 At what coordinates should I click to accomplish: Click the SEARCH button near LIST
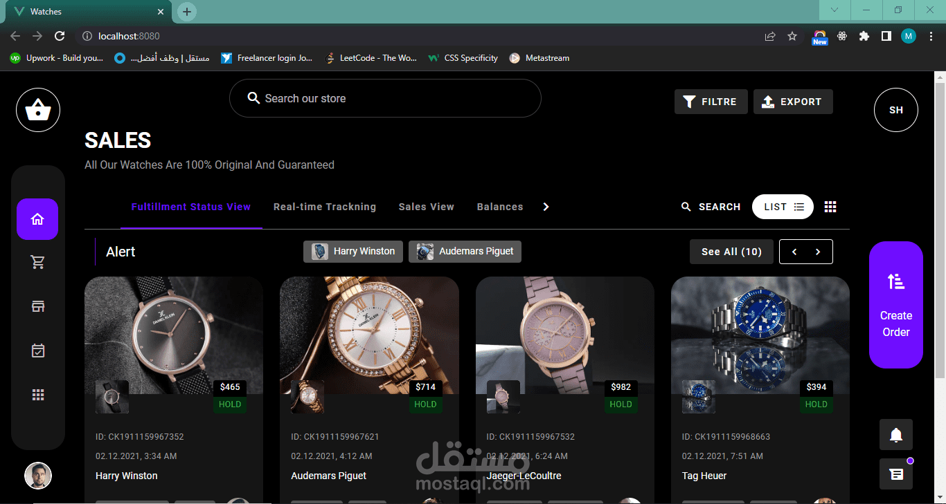point(711,207)
